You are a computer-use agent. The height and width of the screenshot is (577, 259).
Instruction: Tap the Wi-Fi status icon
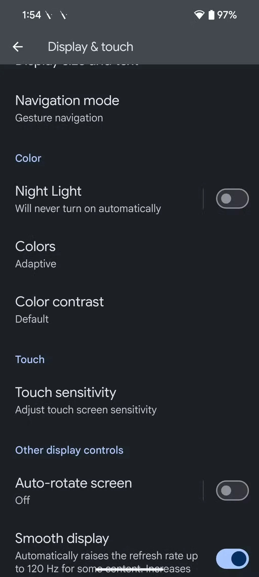(x=199, y=15)
